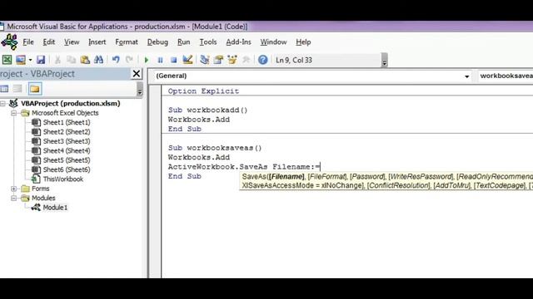533x299 pixels.
Task: Click Ln 9, Col 33 position indicator
Action: pos(294,60)
